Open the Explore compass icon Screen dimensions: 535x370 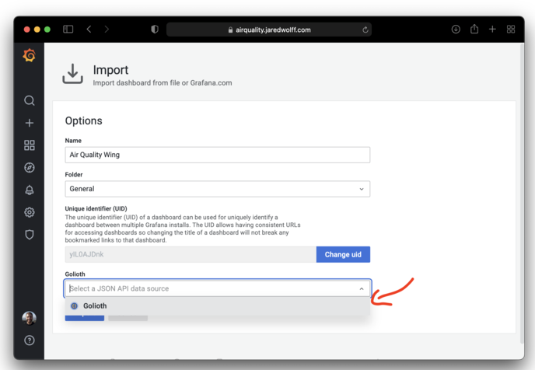point(30,168)
